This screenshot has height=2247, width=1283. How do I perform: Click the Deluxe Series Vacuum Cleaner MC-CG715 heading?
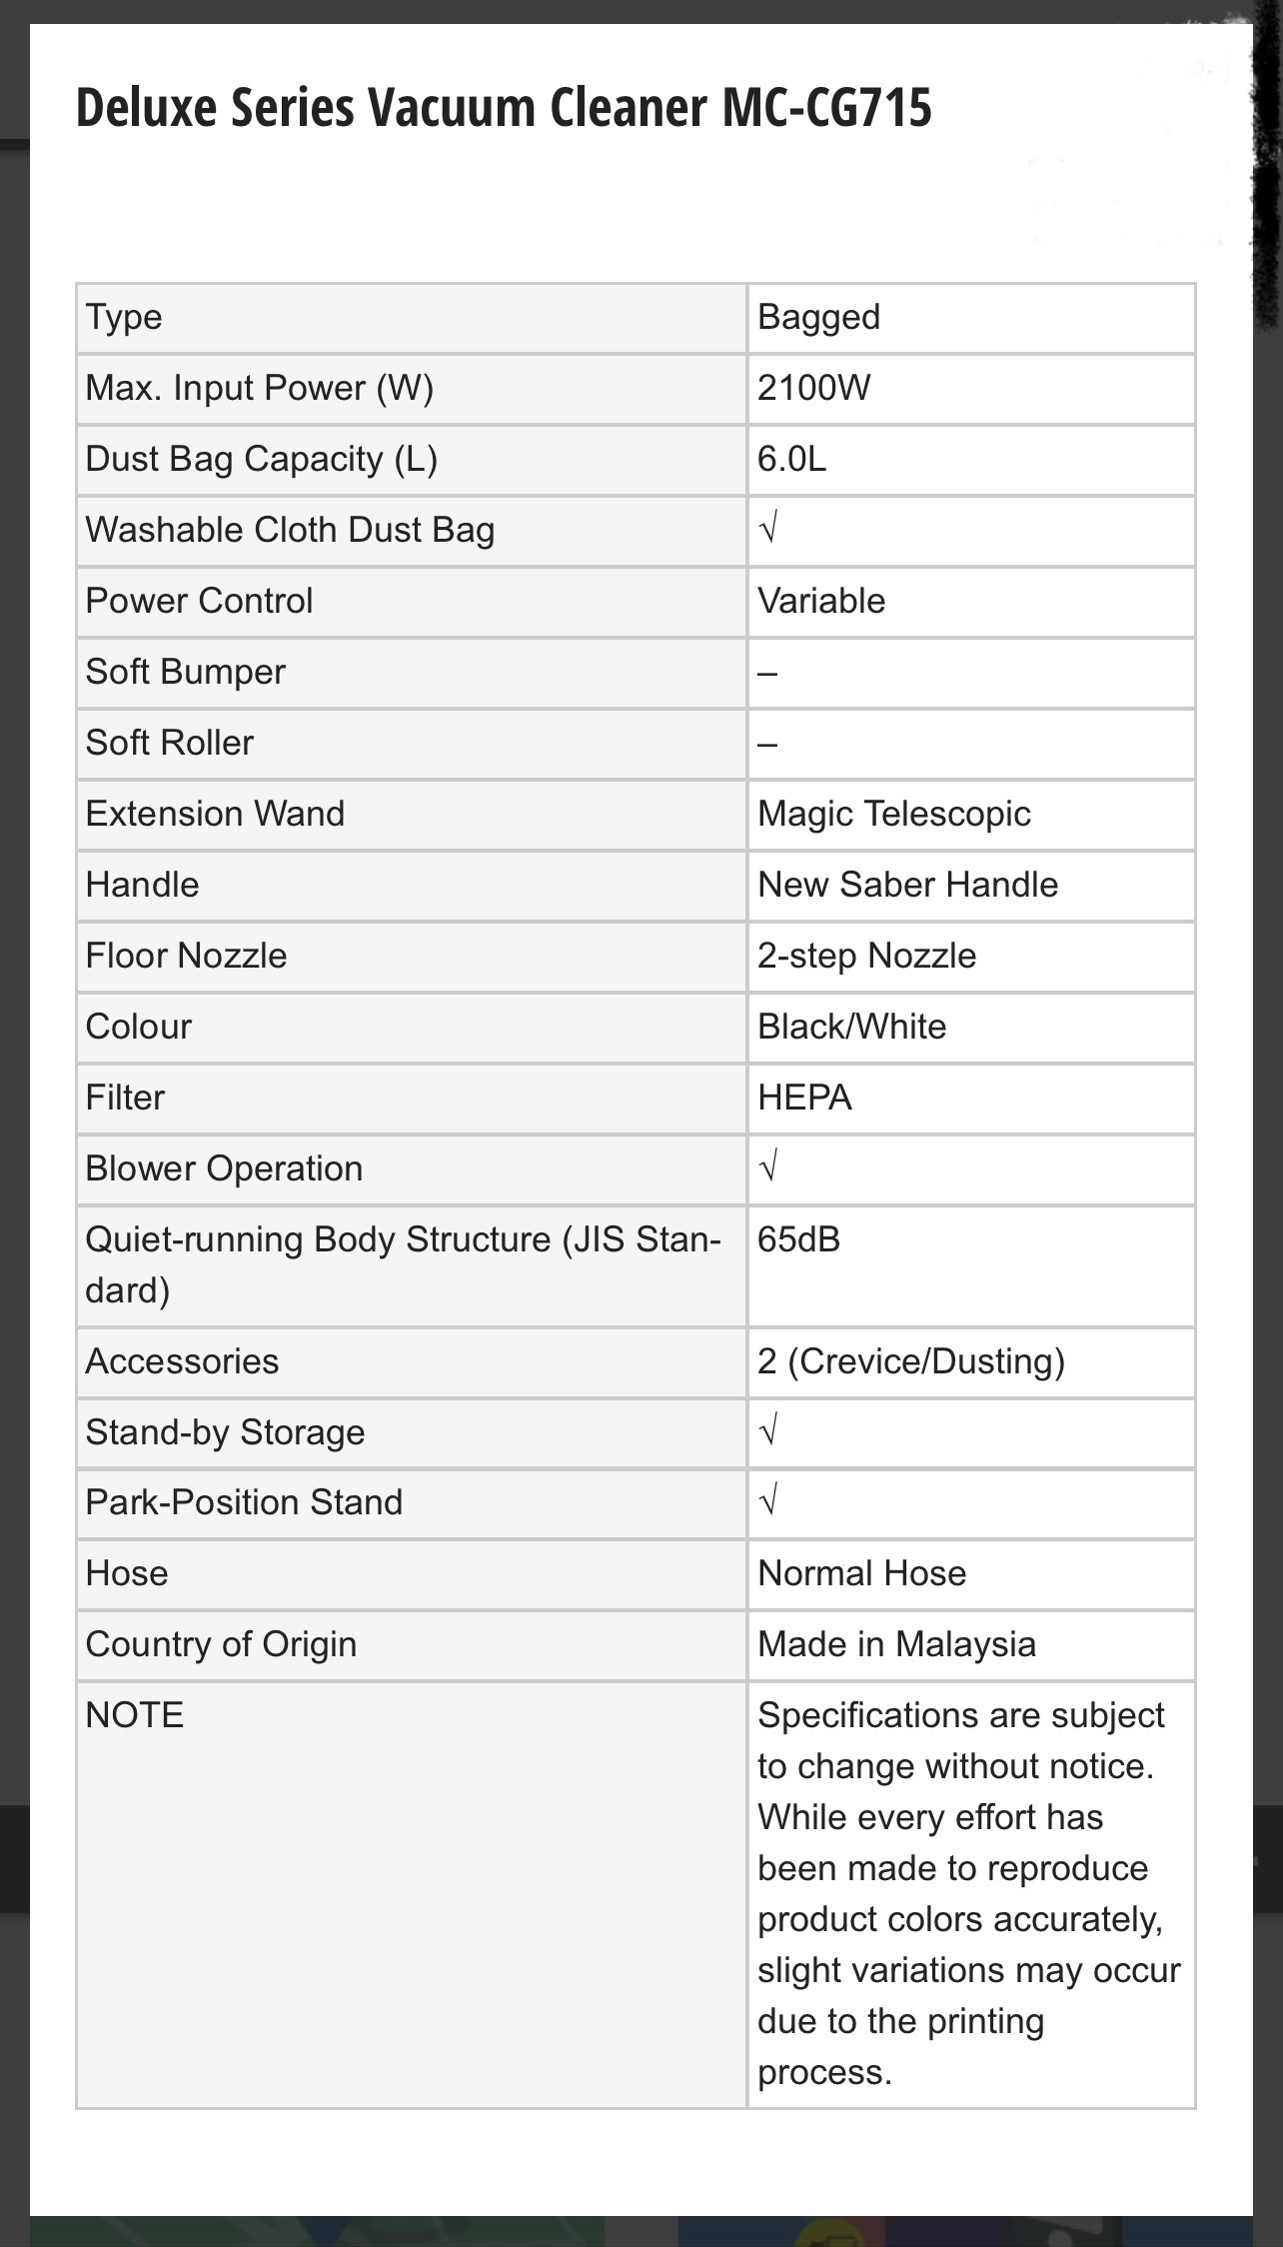[x=504, y=108]
